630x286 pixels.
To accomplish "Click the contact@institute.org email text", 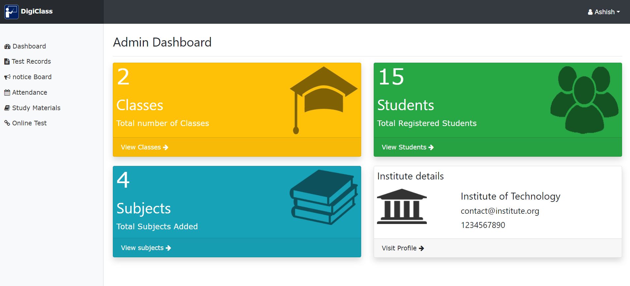I will pyautogui.click(x=500, y=211).
